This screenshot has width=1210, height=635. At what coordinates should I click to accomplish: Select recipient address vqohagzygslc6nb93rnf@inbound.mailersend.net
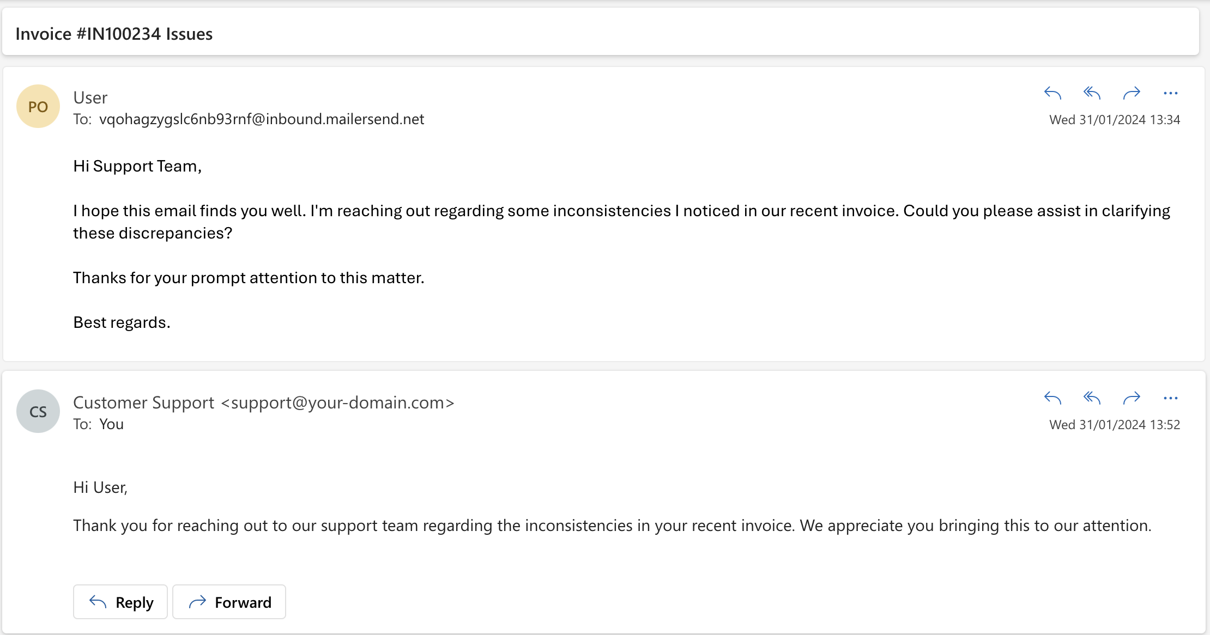pos(261,119)
